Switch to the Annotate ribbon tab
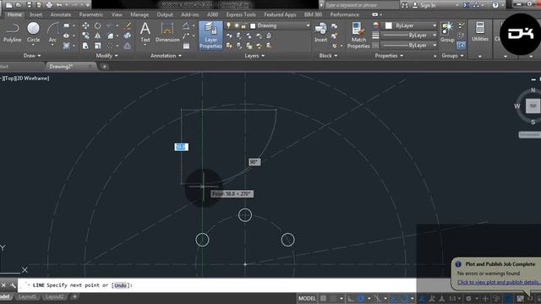Viewport: 541px width, 304px height. coord(61,14)
